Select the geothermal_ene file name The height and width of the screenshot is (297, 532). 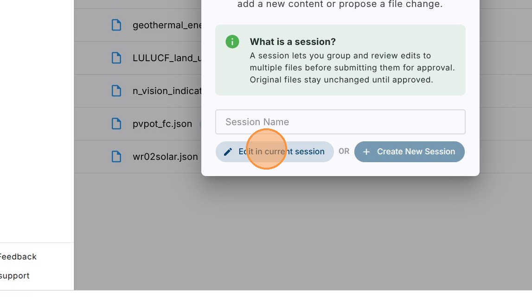pyautogui.click(x=167, y=25)
